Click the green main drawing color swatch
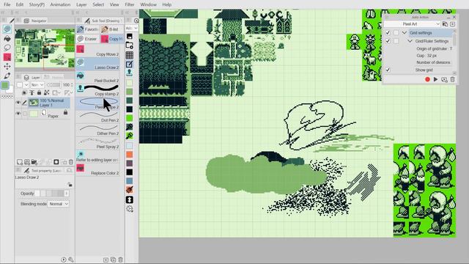469x264 pixels. (5, 86)
